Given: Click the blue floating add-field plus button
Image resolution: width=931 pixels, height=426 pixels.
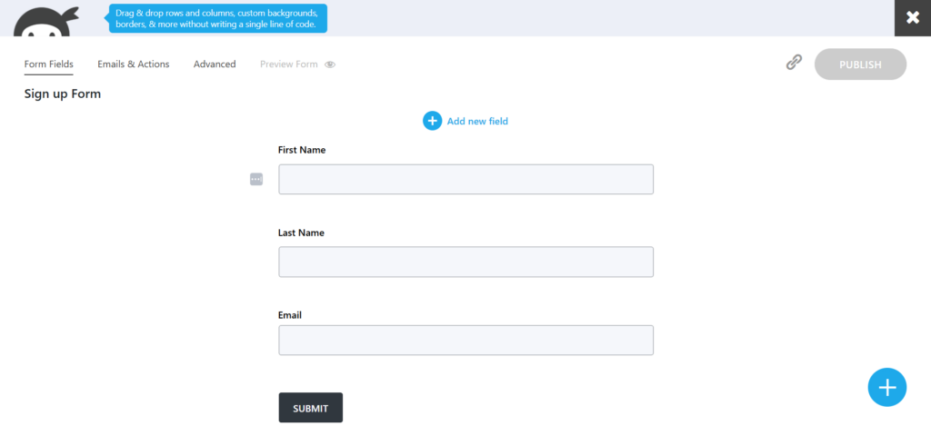Looking at the screenshot, I should coord(886,388).
